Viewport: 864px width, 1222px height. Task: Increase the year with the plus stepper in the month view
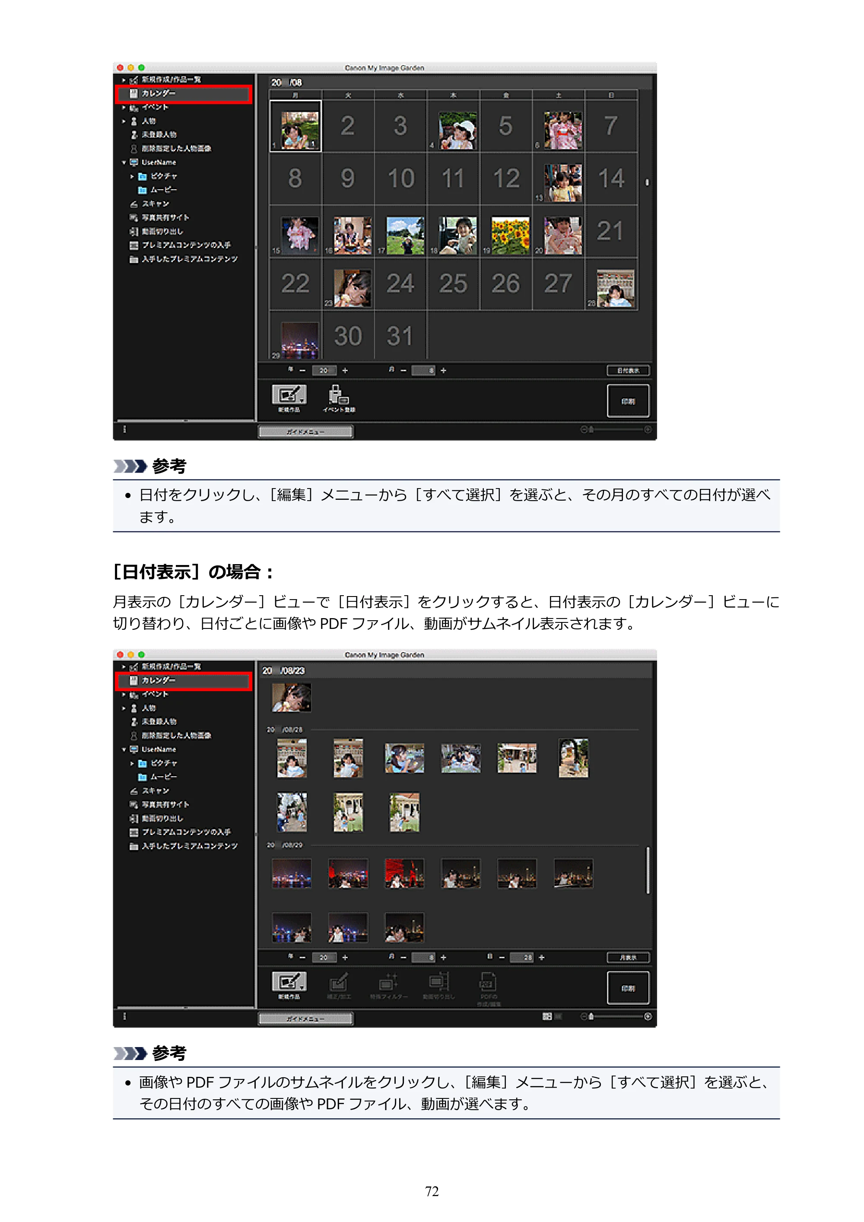(345, 371)
